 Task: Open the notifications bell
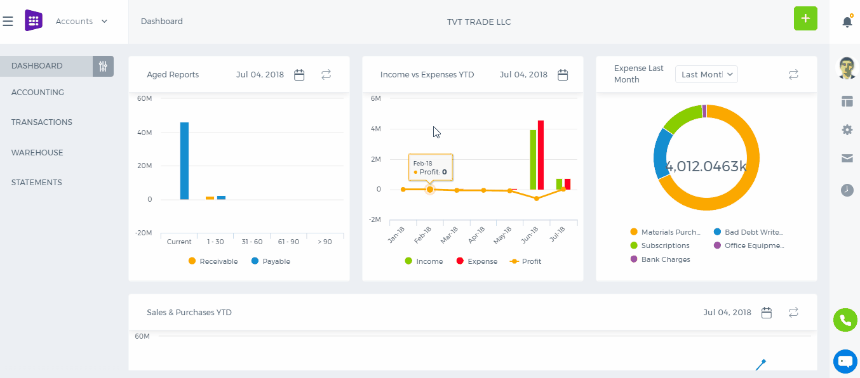(847, 22)
